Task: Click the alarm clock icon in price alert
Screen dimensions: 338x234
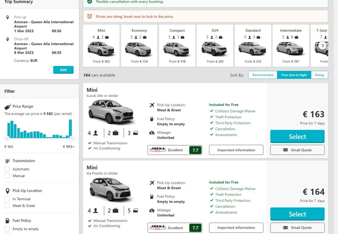Action: pos(90,16)
